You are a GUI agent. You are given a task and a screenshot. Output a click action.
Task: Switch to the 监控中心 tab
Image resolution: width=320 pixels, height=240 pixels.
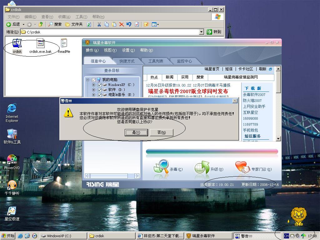point(184,61)
